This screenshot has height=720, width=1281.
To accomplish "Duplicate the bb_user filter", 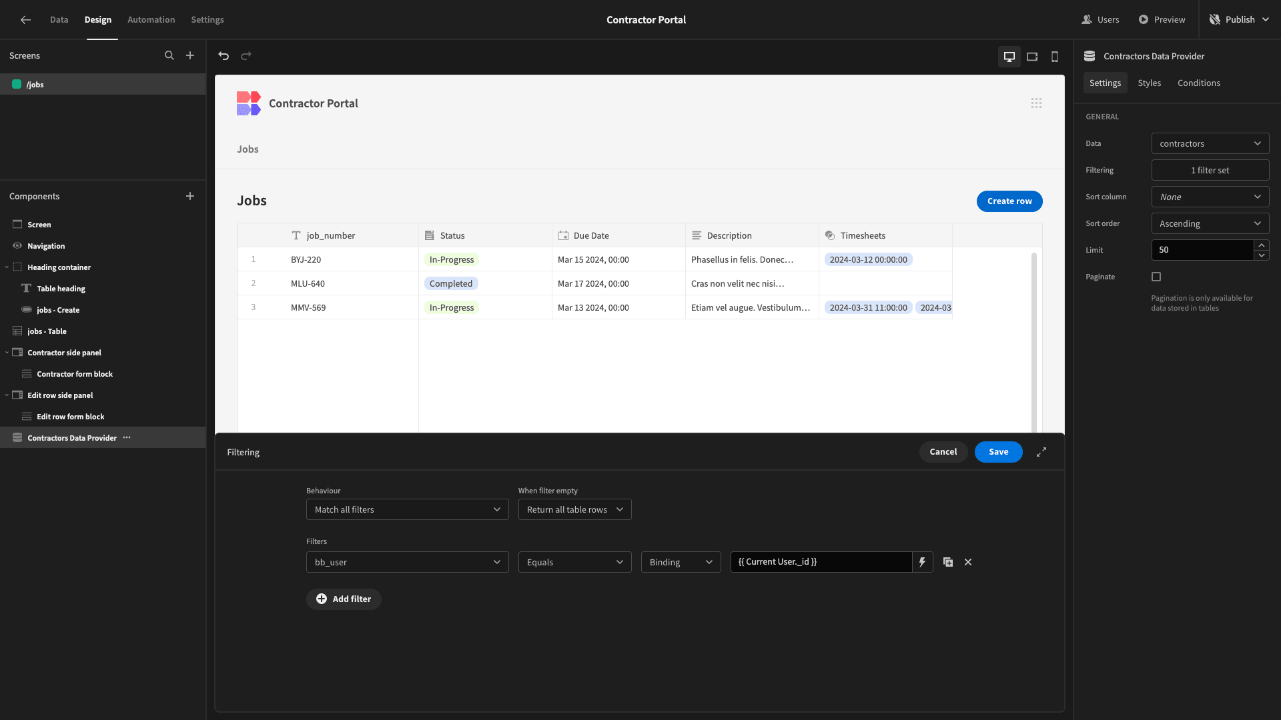I will [x=948, y=562].
